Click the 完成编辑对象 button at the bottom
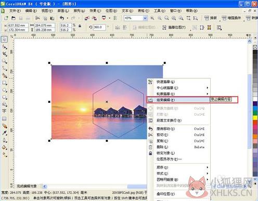Screen dimensions: 258x201 click(27, 186)
